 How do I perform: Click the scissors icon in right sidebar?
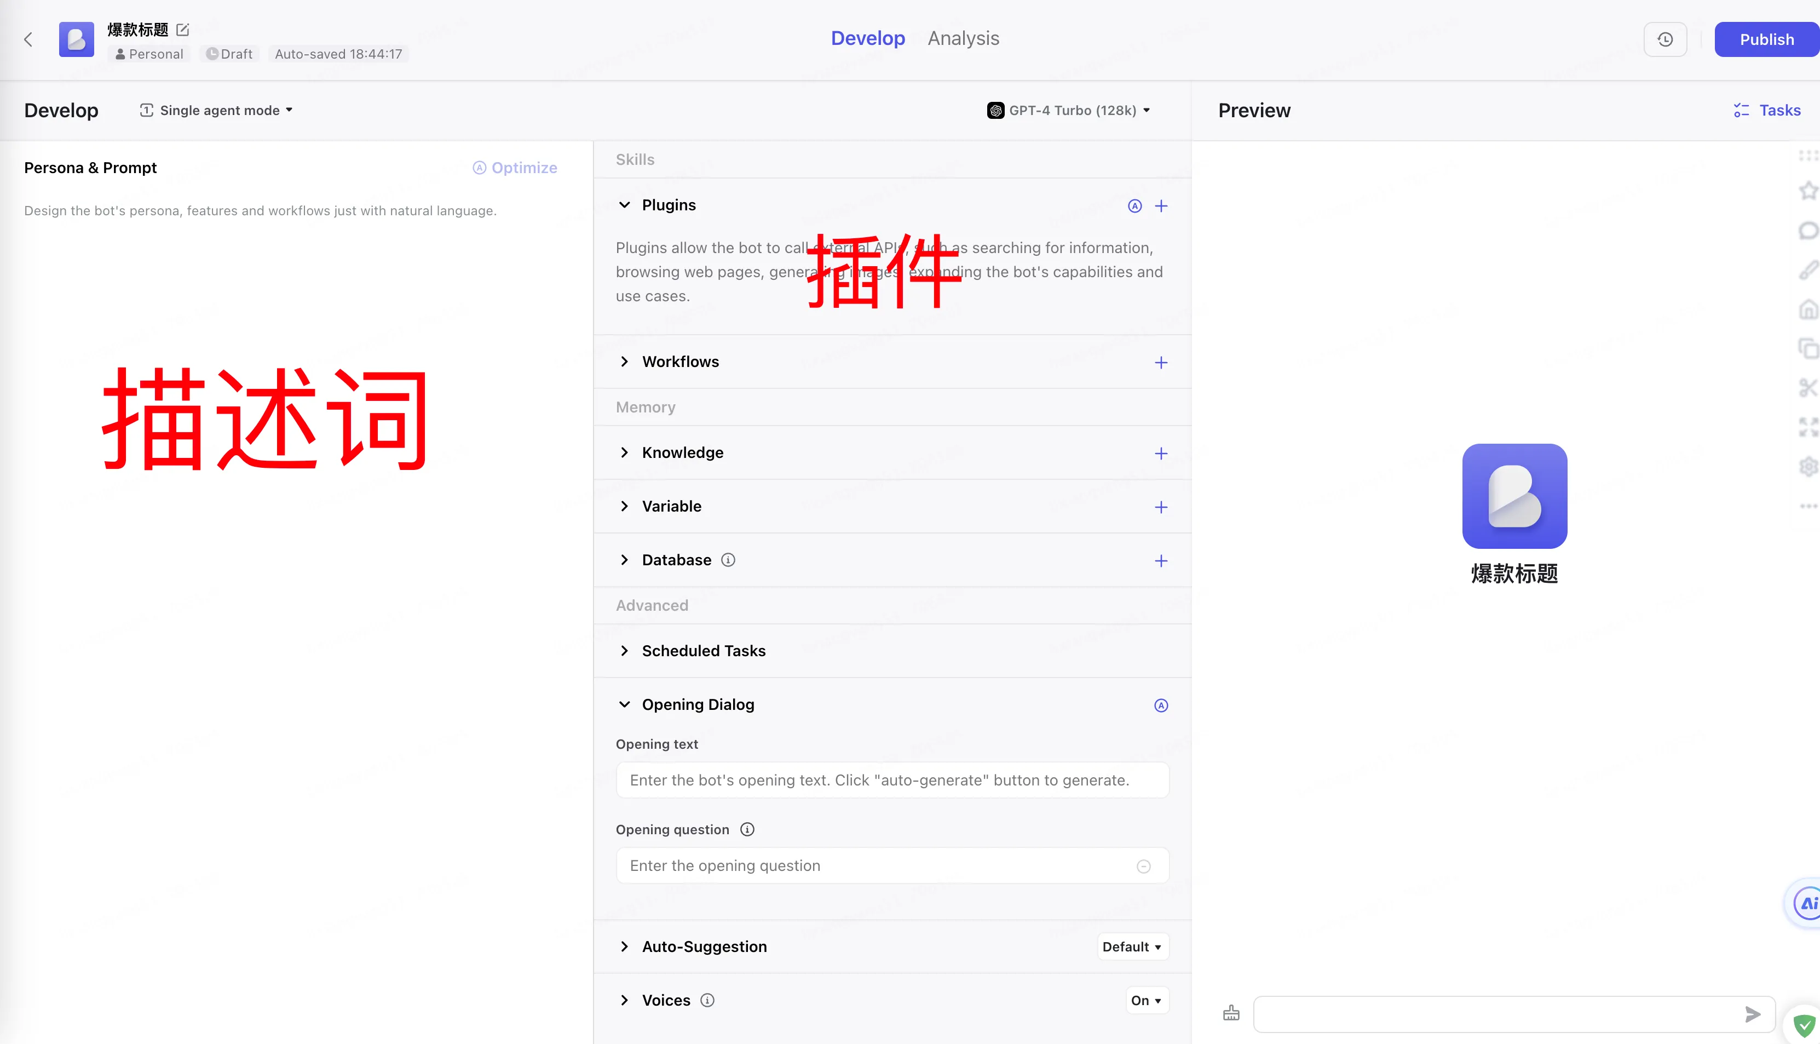1809,388
